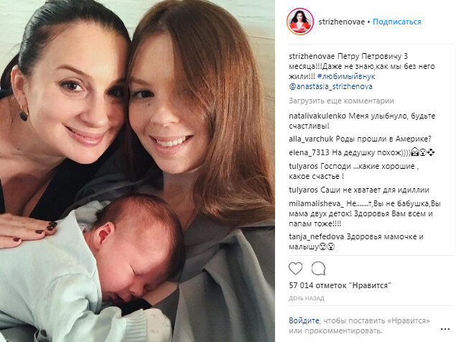Open natalivakulenko commenter profile
456x342 pixels.
tap(317, 116)
